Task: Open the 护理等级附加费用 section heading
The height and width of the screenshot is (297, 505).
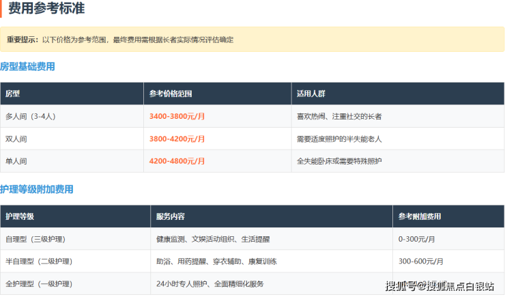Action: coord(37,189)
